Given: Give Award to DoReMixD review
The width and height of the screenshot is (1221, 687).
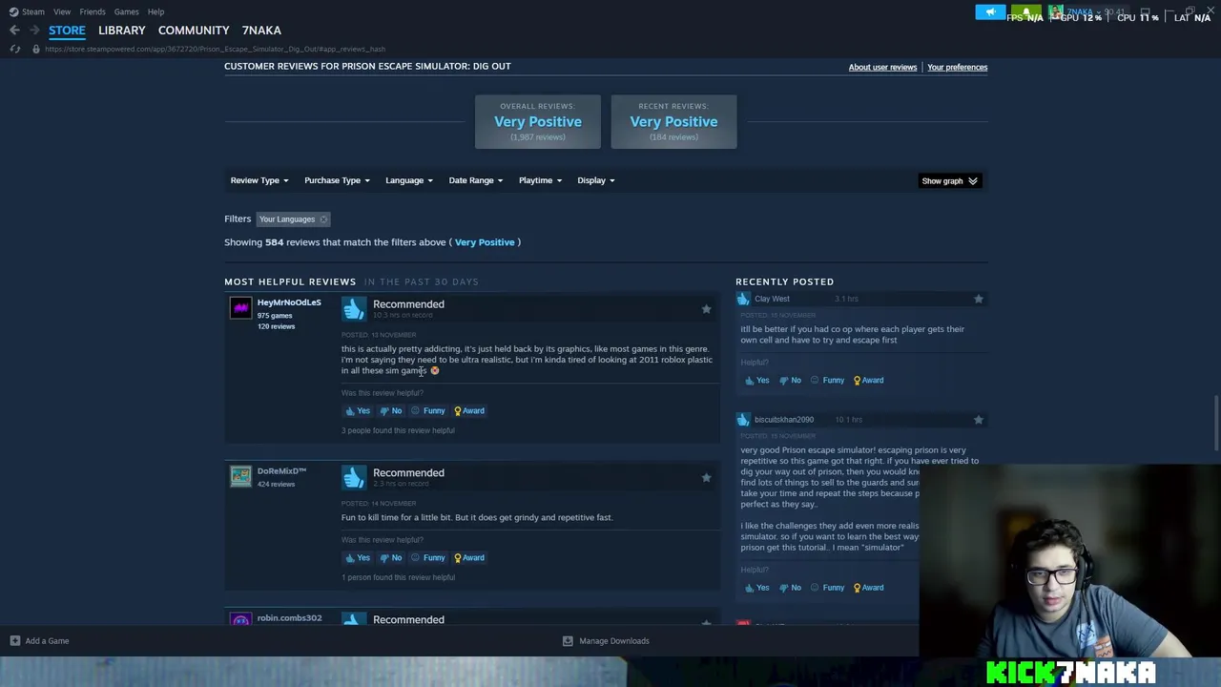Looking at the screenshot, I should [468, 557].
